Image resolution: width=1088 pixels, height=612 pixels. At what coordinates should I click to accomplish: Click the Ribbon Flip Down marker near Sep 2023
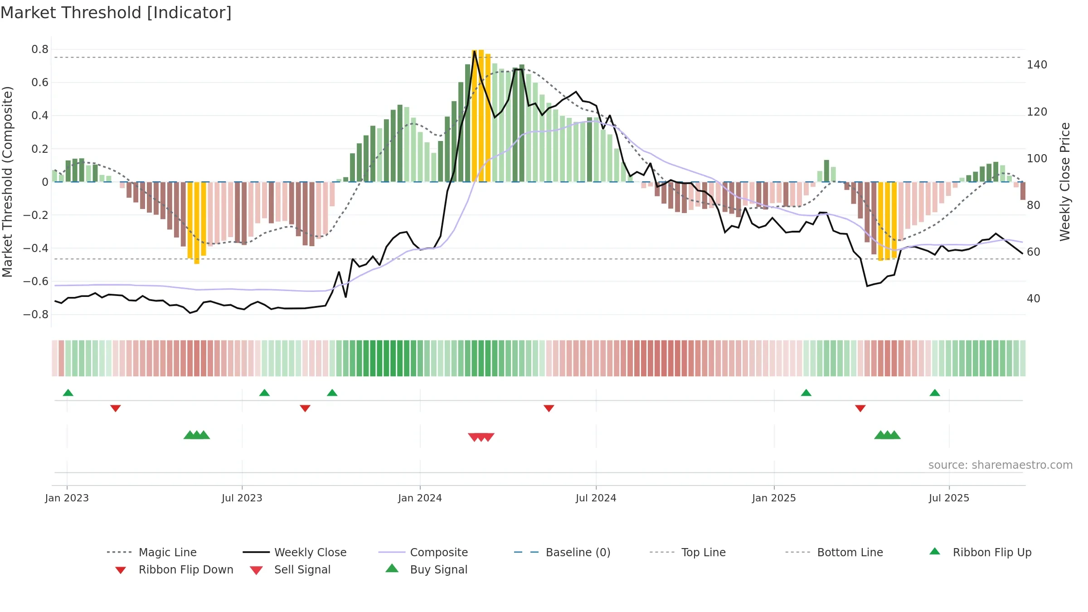click(305, 408)
